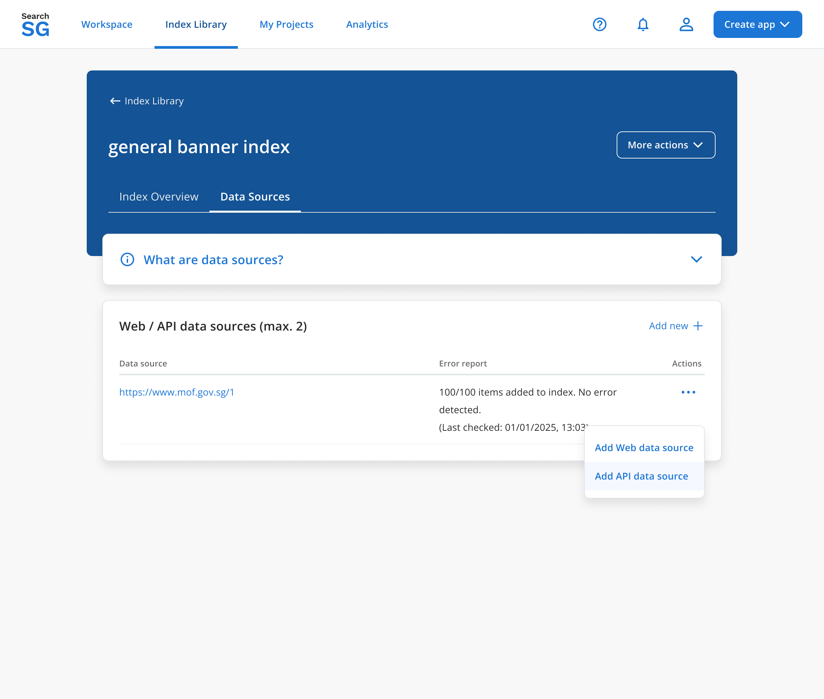The image size is (824, 699).
Task: Open the https://www.mof.gov.sg/1 link
Action: 177,392
